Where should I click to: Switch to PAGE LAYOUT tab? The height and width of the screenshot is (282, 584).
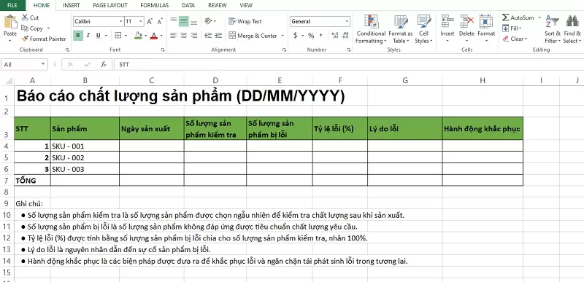click(110, 5)
